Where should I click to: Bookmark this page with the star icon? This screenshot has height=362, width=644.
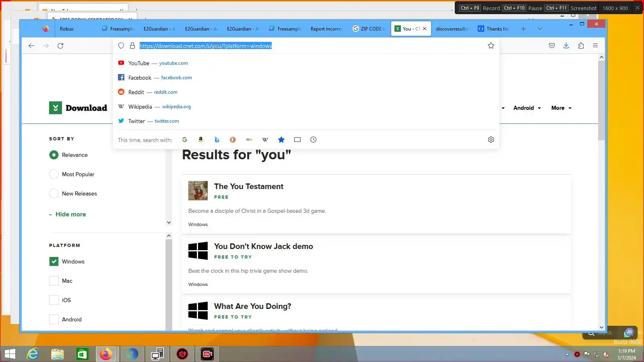coord(491,46)
